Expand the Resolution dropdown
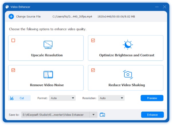This screenshot has height=125, width=172. [111, 98]
